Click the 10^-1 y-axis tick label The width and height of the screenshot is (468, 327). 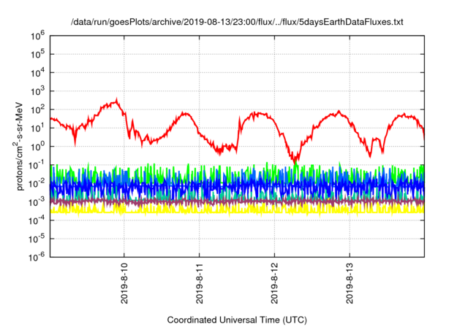pos(37,165)
